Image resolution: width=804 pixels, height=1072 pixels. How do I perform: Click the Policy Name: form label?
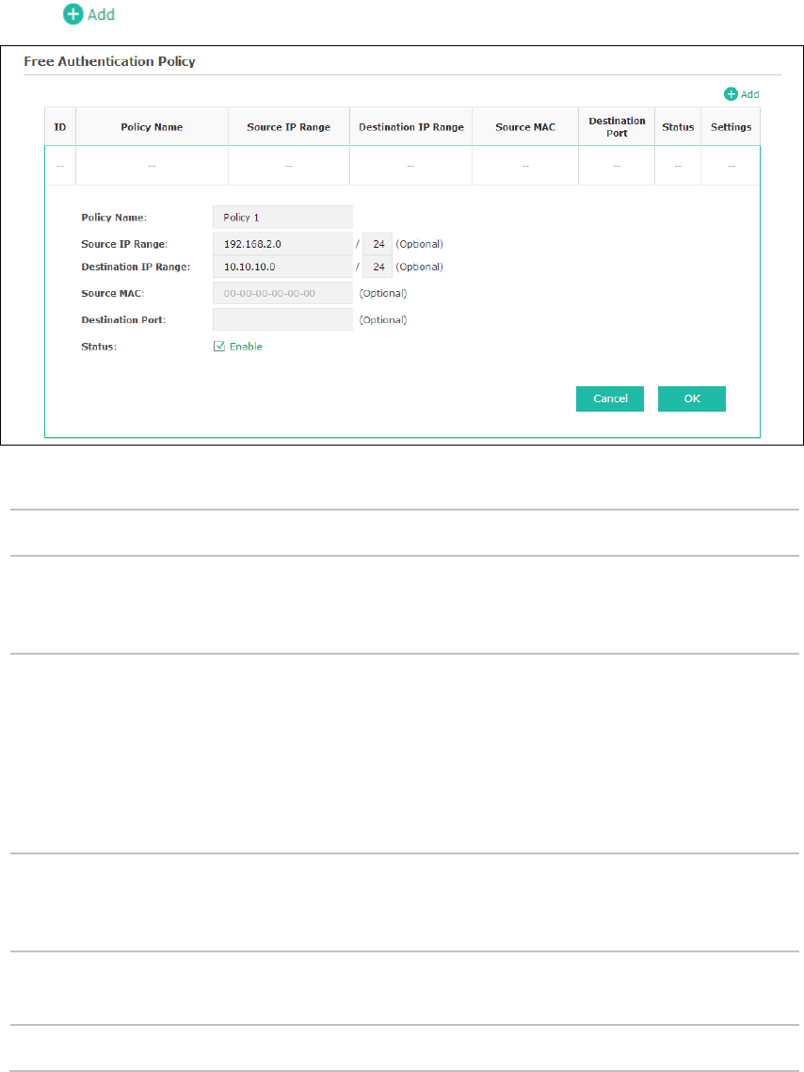pyautogui.click(x=114, y=218)
